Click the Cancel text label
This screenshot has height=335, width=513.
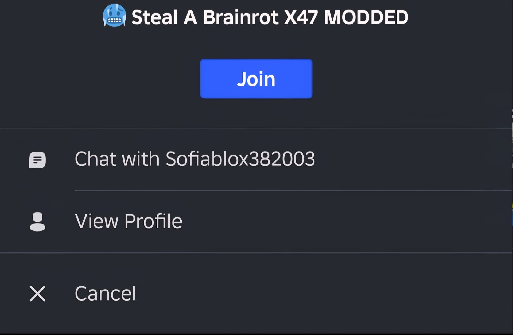click(105, 294)
